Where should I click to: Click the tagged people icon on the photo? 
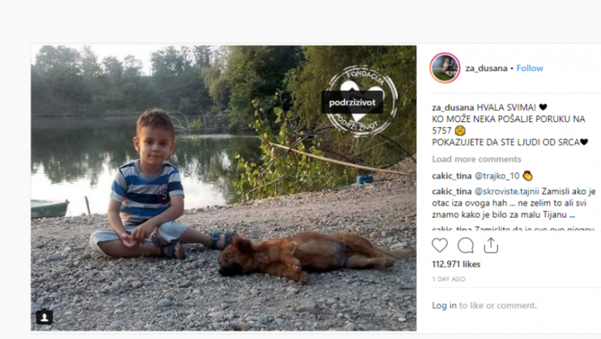(45, 317)
